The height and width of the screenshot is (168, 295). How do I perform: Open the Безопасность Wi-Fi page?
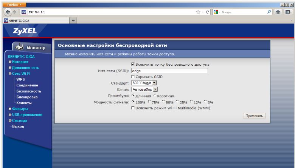tap(29, 91)
